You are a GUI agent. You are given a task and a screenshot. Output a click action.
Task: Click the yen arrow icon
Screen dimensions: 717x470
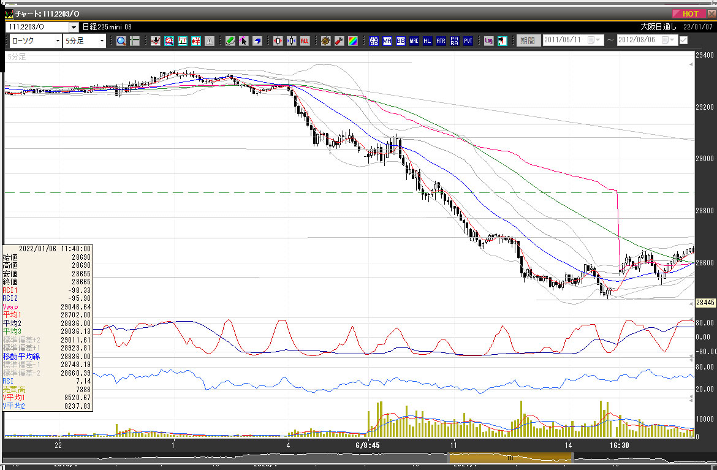(x=196, y=41)
